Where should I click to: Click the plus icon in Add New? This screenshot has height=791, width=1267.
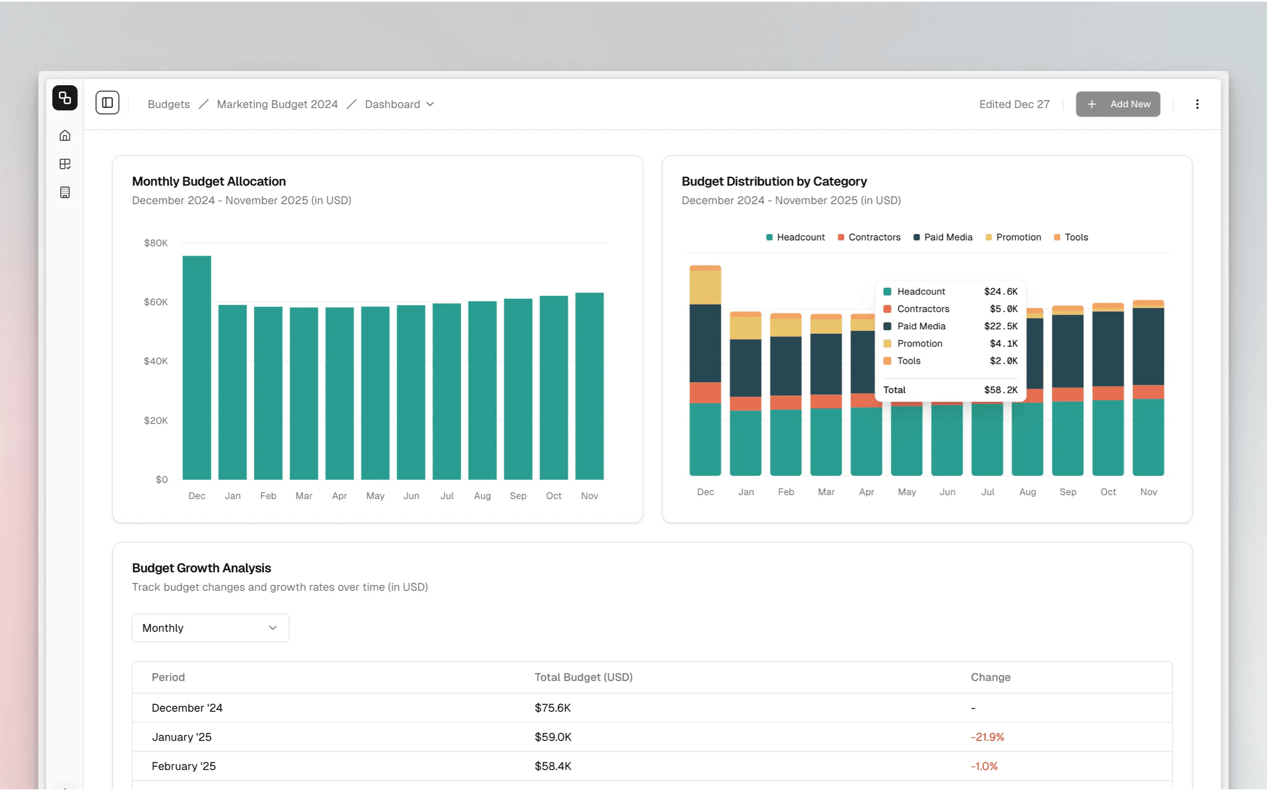coord(1092,104)
